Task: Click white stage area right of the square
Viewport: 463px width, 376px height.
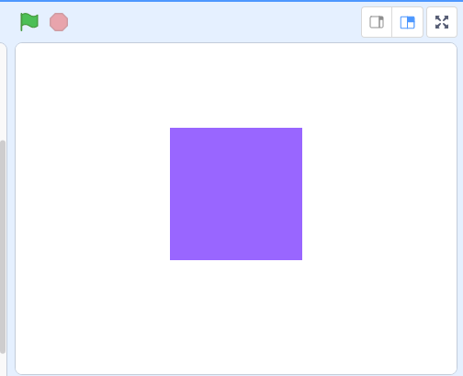Action: tap(379, 194)
